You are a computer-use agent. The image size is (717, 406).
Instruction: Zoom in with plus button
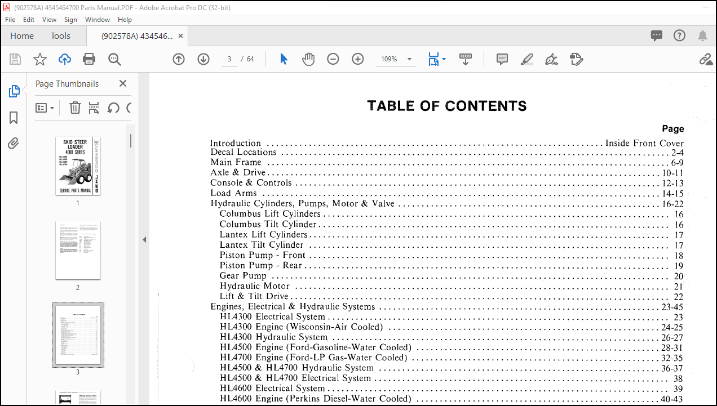click(x=358, y=59)
